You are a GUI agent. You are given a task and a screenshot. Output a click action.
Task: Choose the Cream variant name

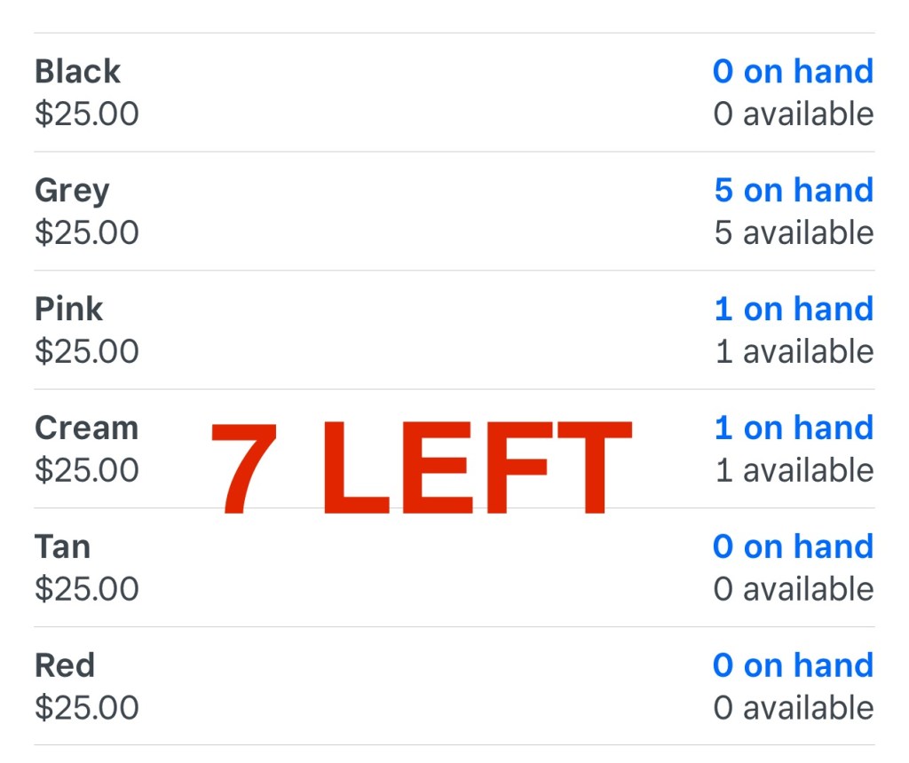[x=86, y=429]
